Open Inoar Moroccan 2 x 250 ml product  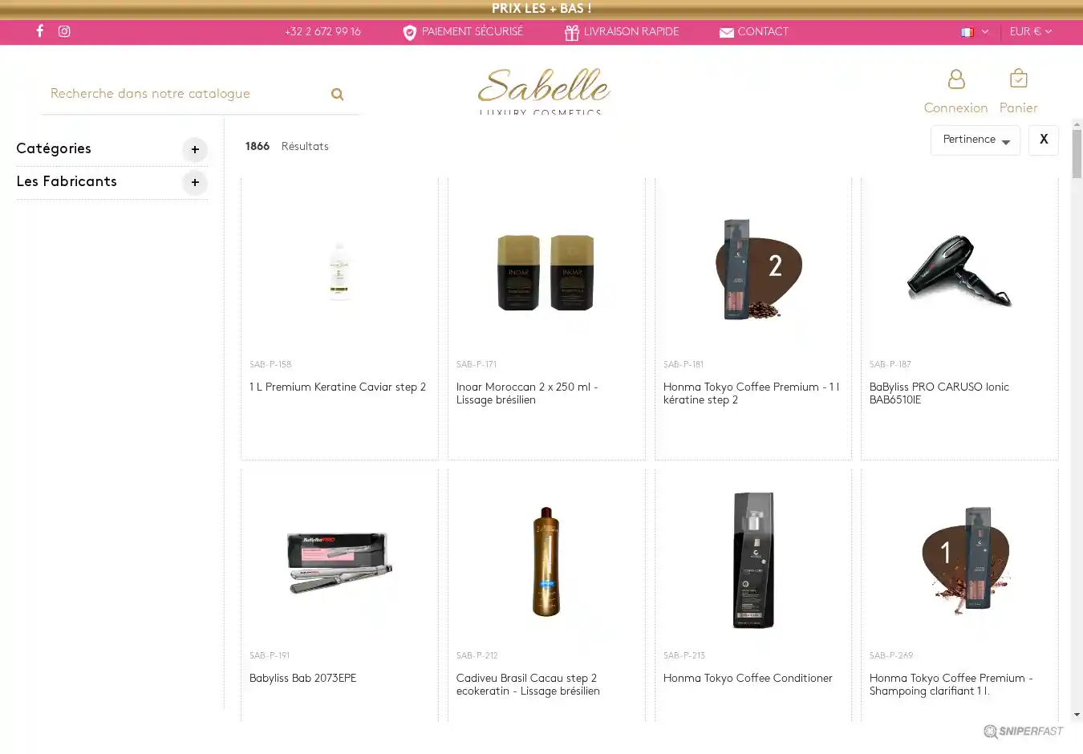[526, 393]
